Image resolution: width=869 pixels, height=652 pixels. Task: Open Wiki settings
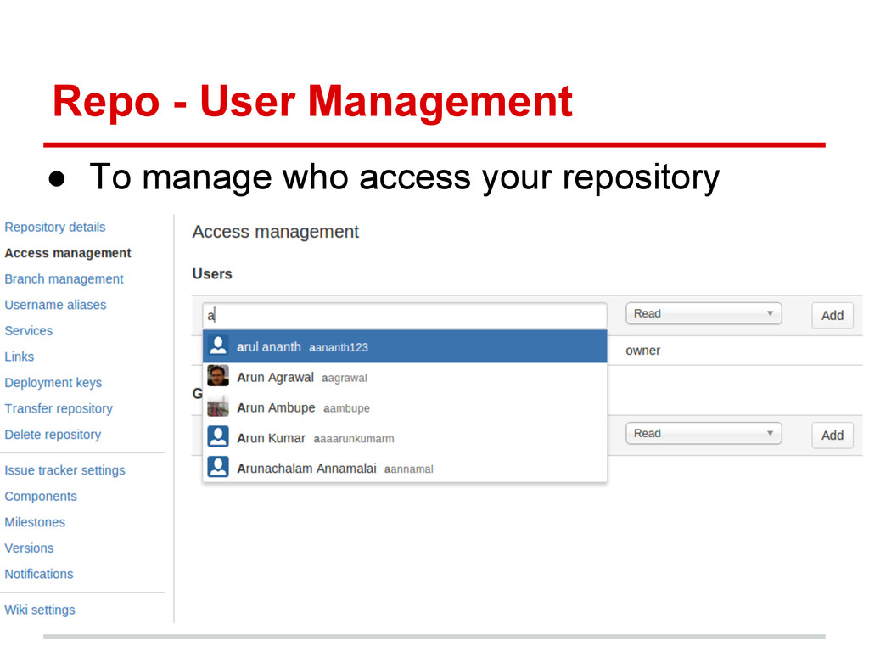tap(40, 610)
